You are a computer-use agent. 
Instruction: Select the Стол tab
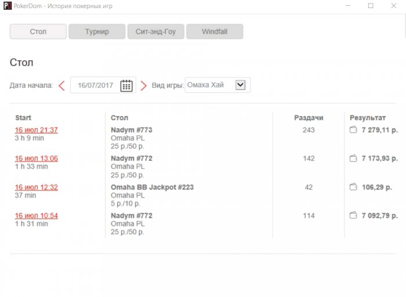pyautogui.click(x=38, y=31)
